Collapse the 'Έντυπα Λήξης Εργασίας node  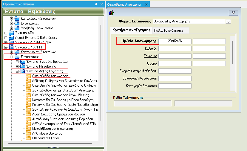pyautogui.click(x=17, y=71)
